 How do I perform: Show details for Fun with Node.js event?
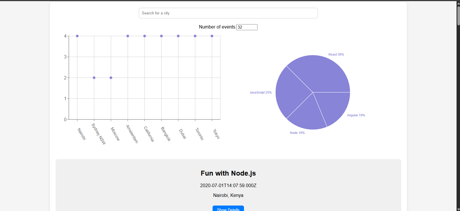pyautogui.click(x=228, y=209)
